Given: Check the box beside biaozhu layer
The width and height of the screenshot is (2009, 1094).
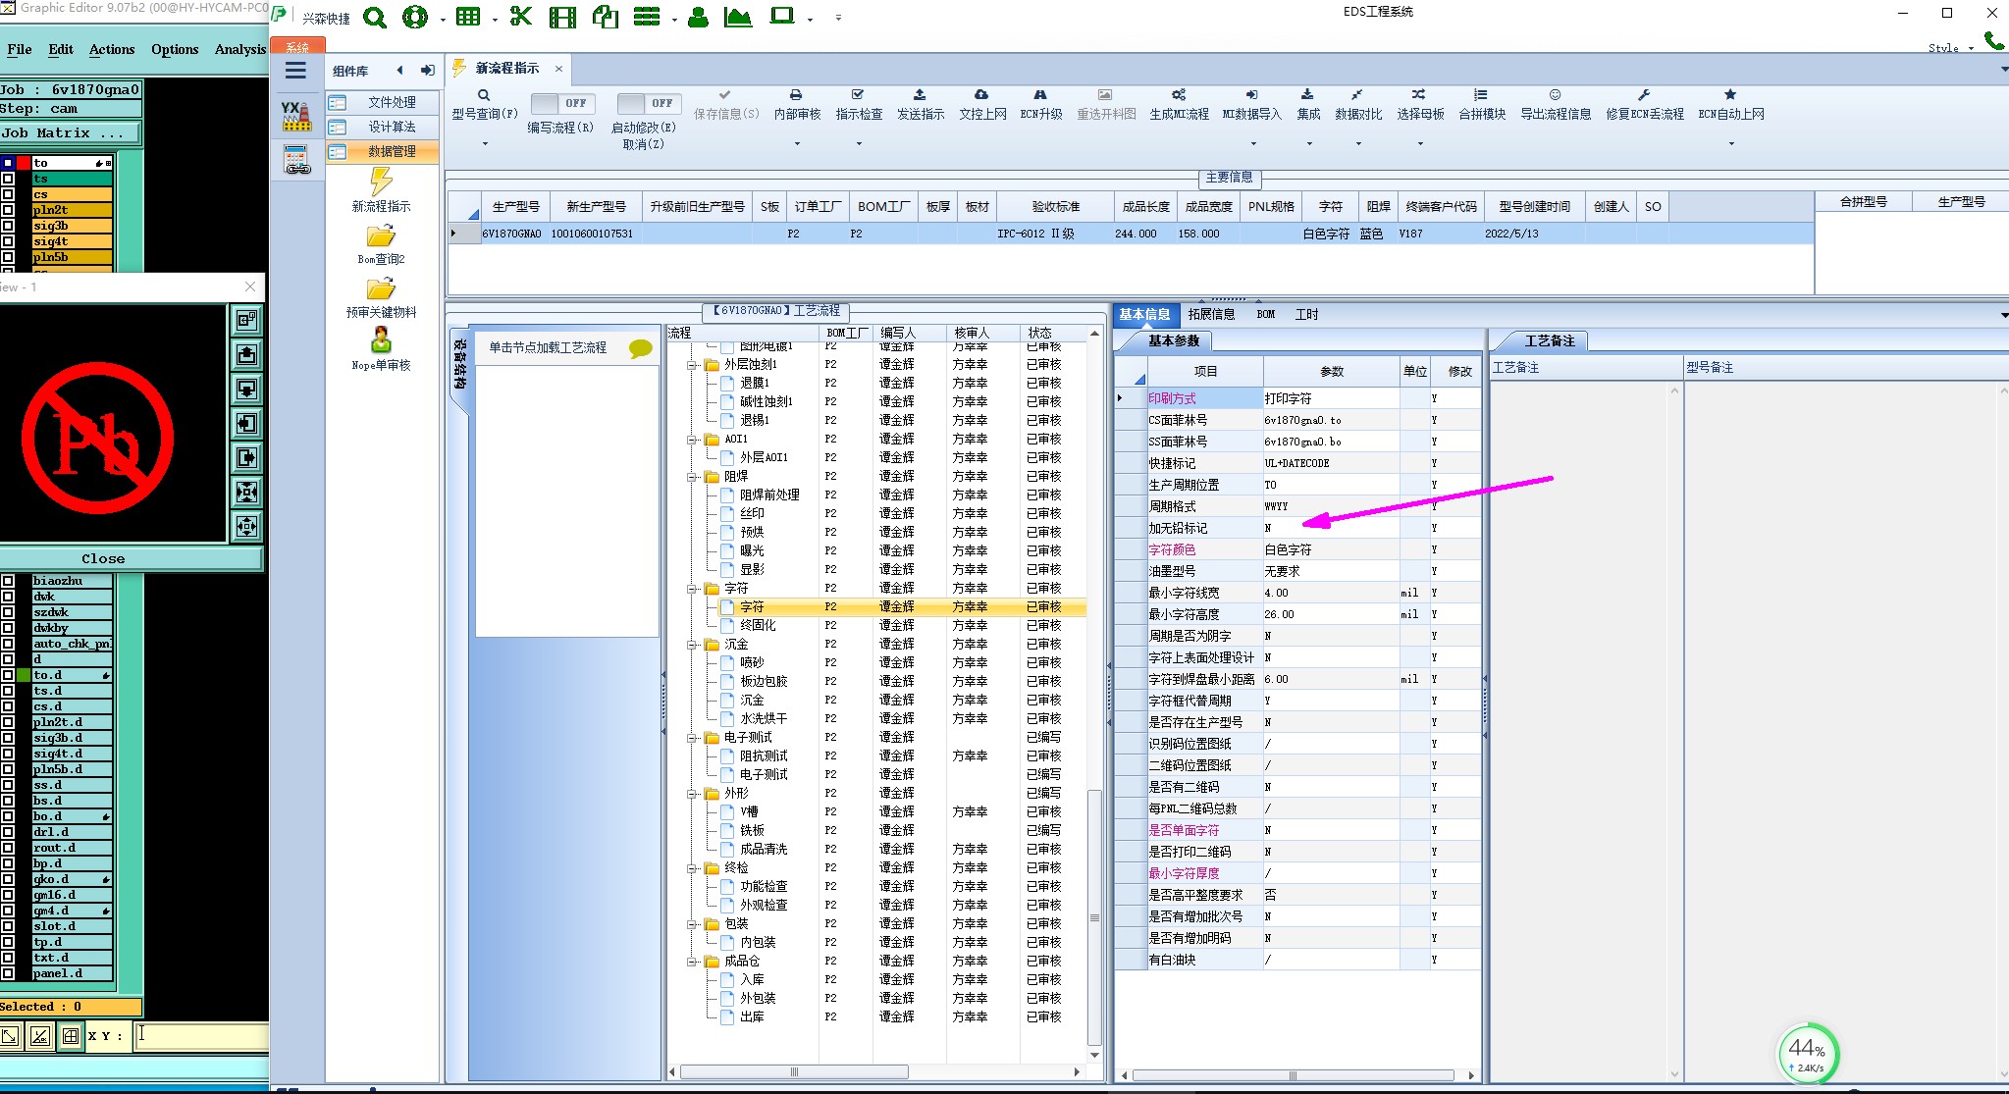Looking at the screenshot, I should (x=9, y=581).
